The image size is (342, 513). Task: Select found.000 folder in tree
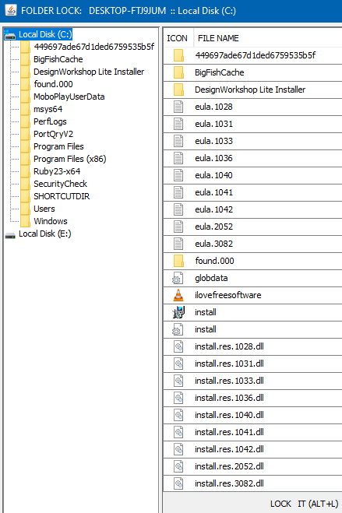click(53, 84)
